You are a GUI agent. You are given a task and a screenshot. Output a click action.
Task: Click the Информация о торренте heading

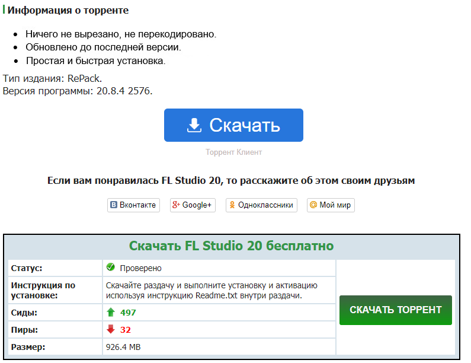(x=68, y=10)
